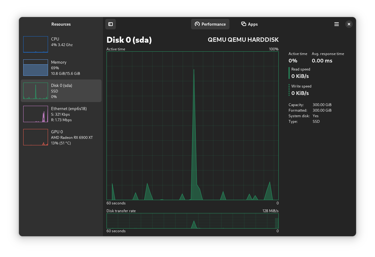The image size is (375, 257).
Task: Open the hamburger main menu
Action: [x=337, y=24]
